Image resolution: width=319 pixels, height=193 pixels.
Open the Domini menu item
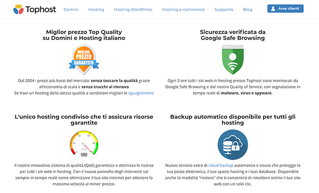click(71, 10)
